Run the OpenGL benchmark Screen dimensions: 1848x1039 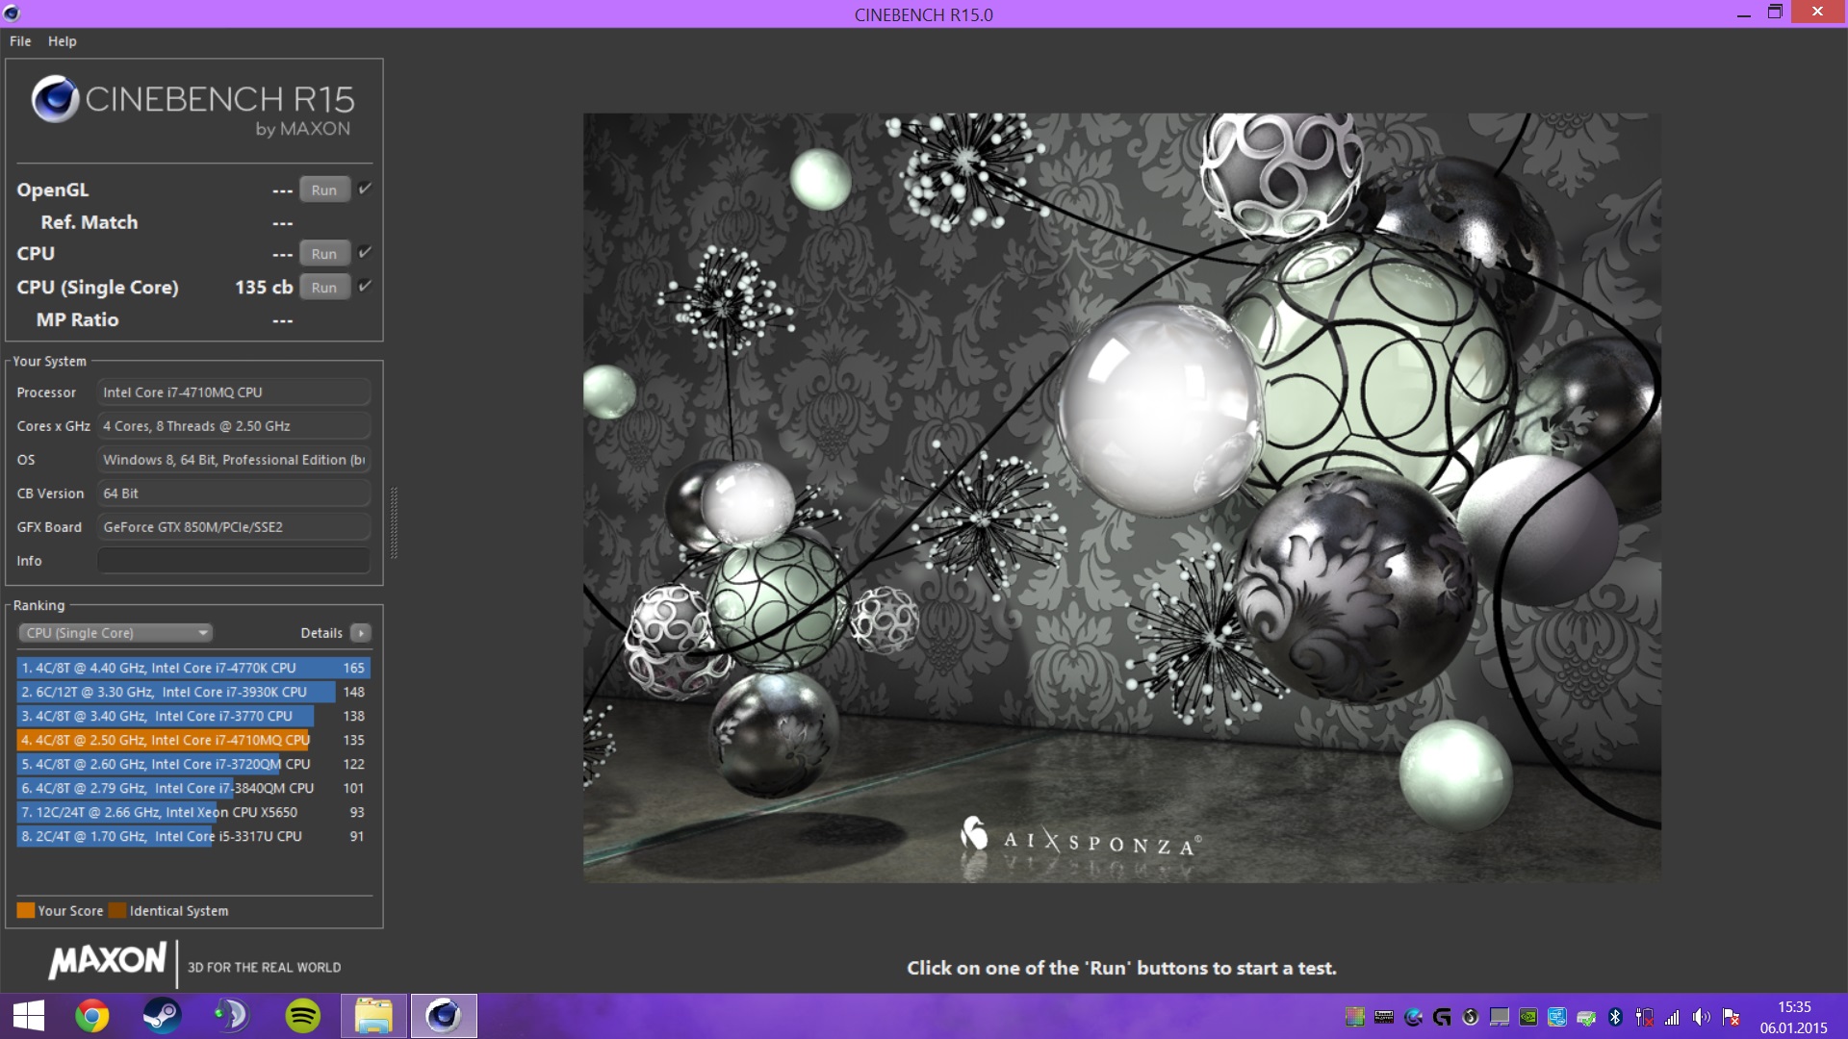[324, 190]
